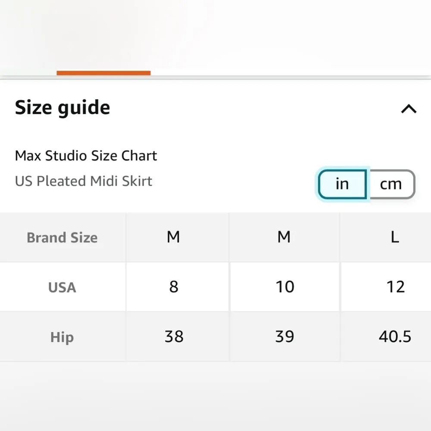Click USA size 8 cell
This screenshot has height=431, width=431.
[174, 287]
